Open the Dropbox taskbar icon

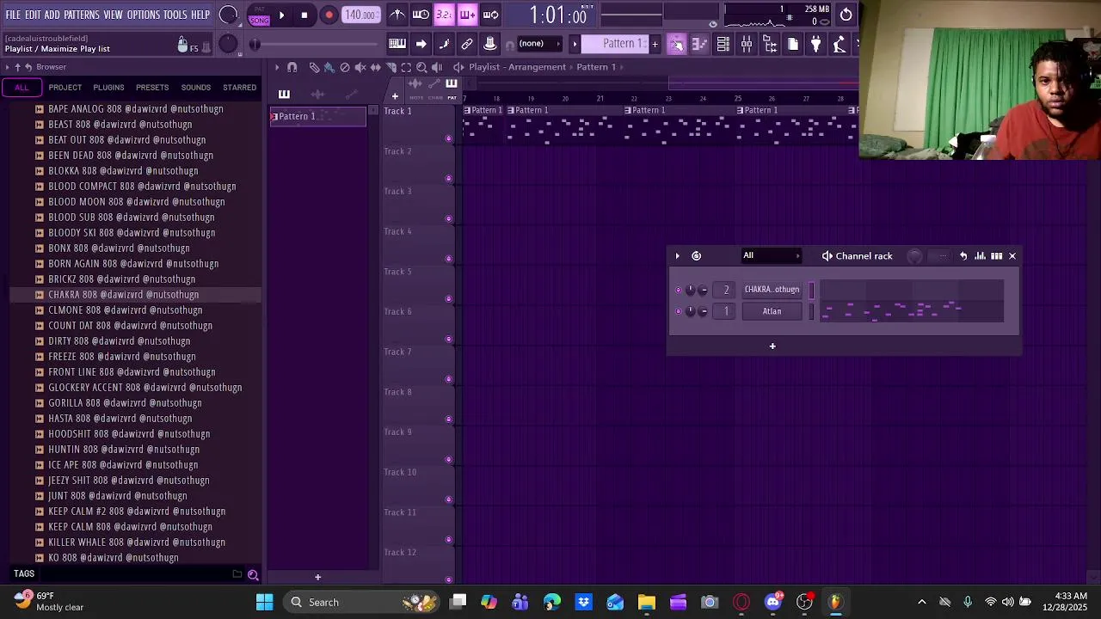pos(584,602)
